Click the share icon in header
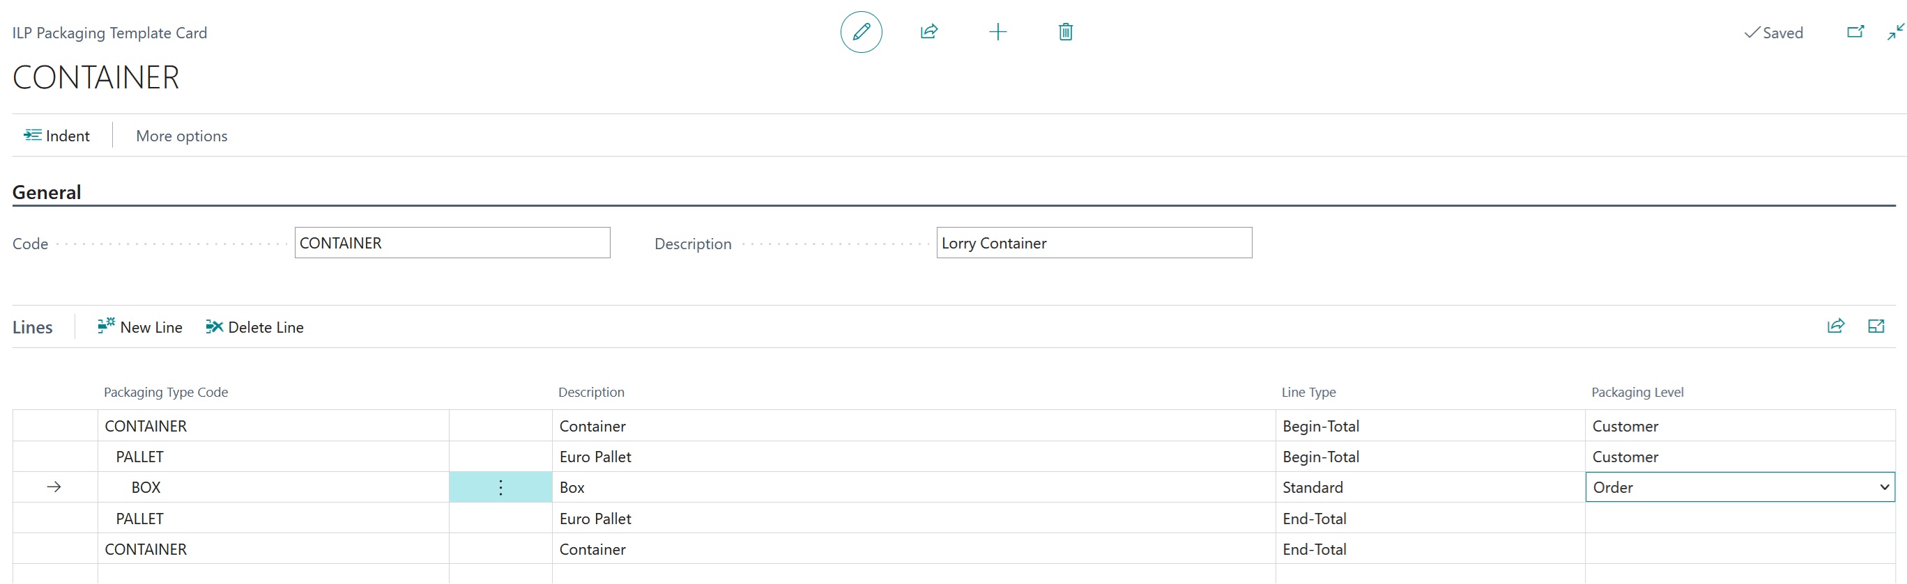The height and width of the screenshot is (584, 1907). pos(928,32)
